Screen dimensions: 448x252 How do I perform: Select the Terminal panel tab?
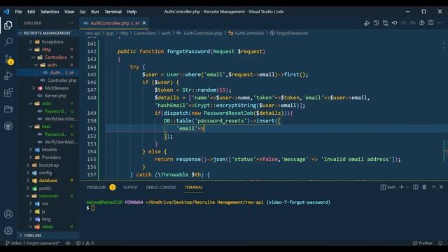point(193,188)
